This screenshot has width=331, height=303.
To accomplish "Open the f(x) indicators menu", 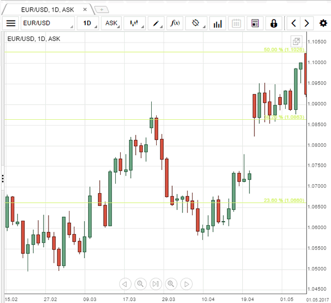I will (x=175, y=23).
